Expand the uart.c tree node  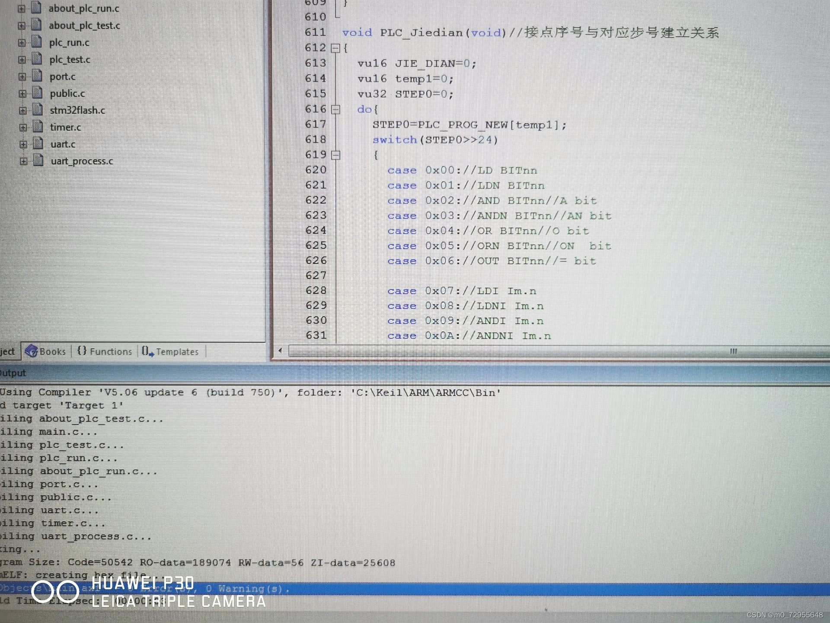point(23,144)
